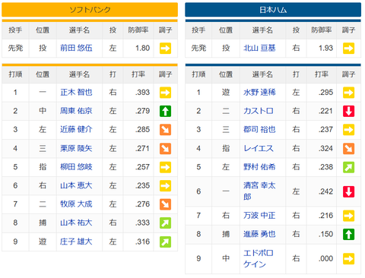Open カストロ player link
365x278 pixels.
259,111
